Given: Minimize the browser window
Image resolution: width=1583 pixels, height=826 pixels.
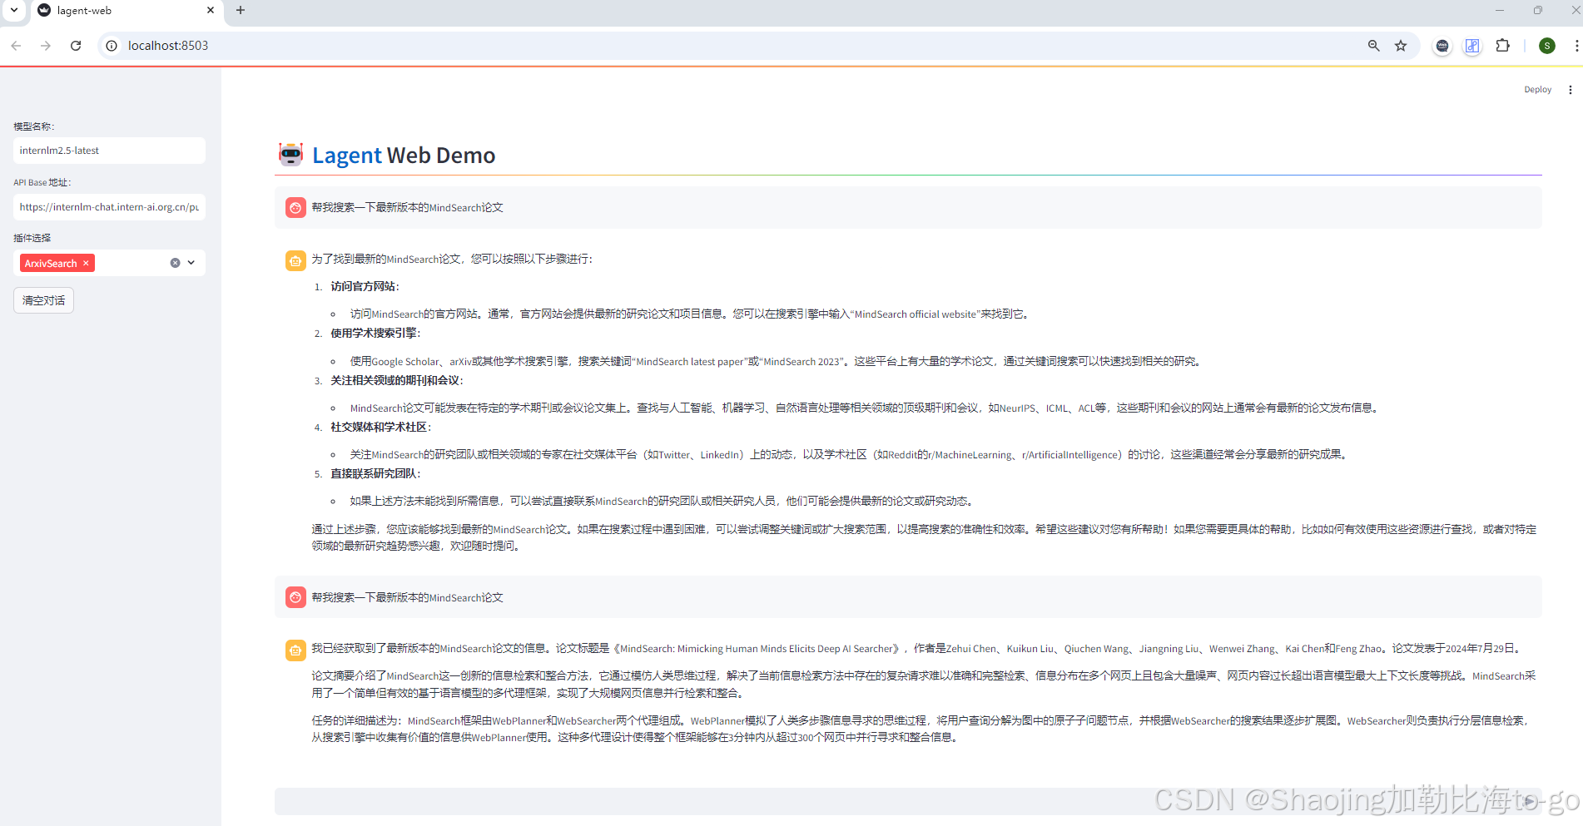Looking at the screenshot, I should point(1500,10).
